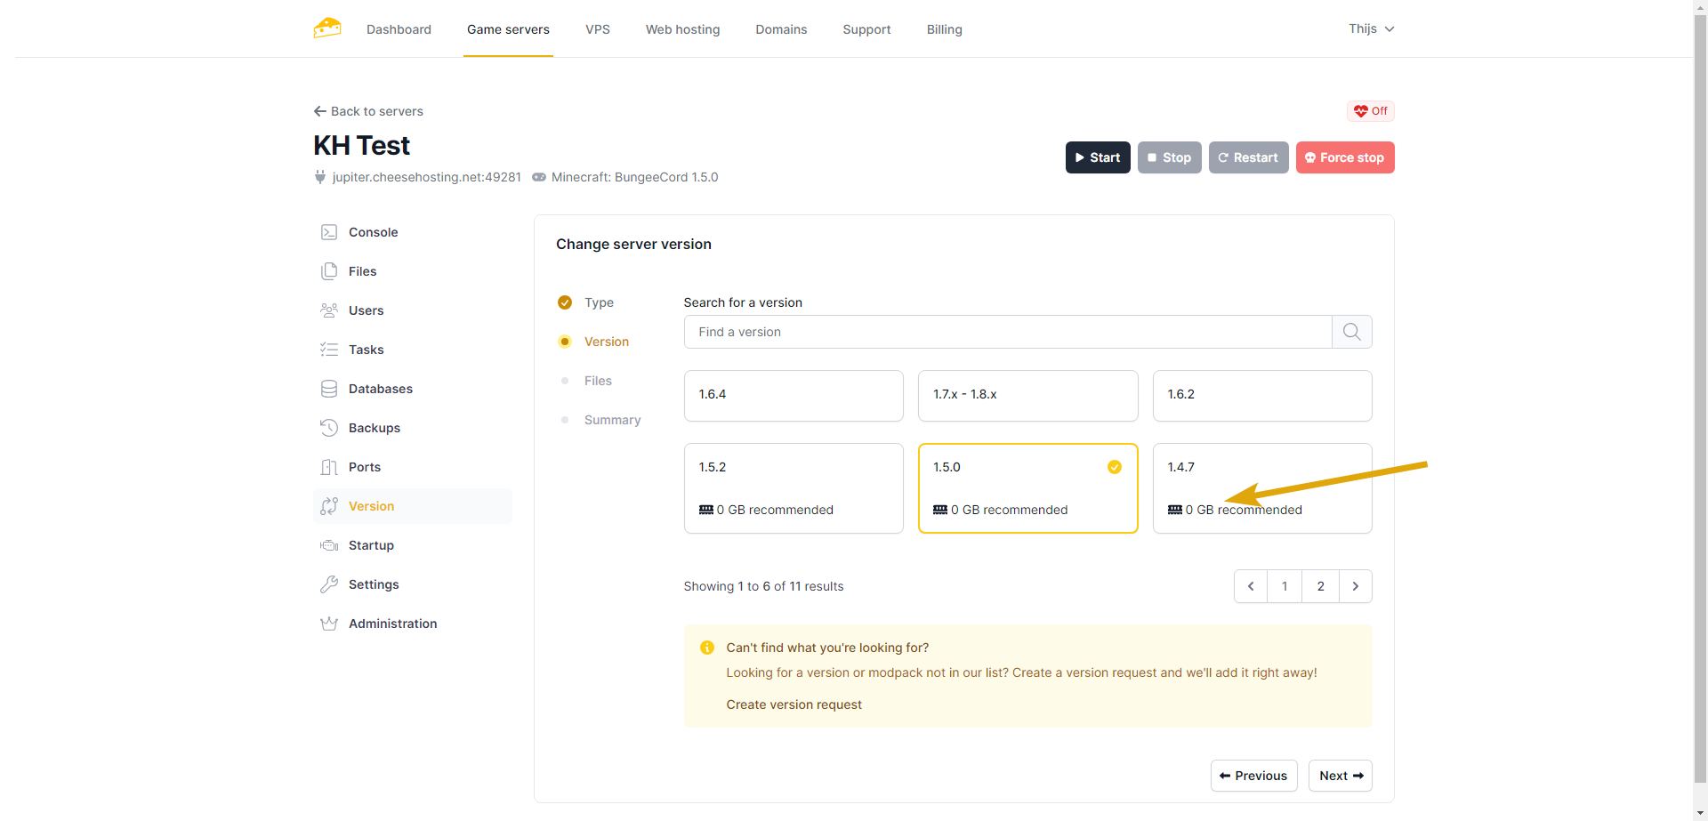Screen dimensions: 1708x821
Task: Open Console from the sidebar
Action: (x=373, y=232)
